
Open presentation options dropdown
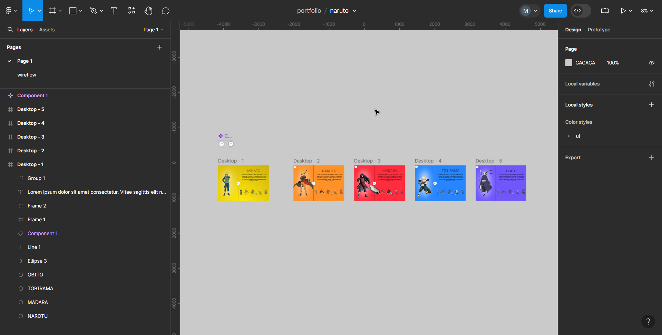pos(631,11)
